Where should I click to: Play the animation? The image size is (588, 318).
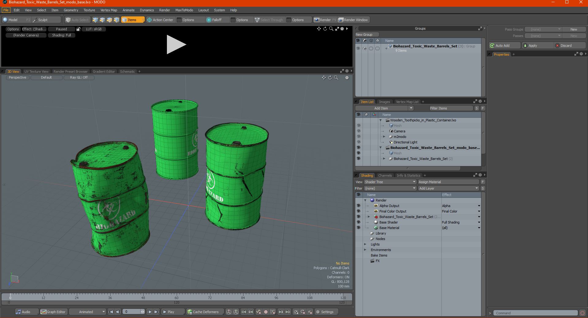pyautogui.click(x=172, y=312)
